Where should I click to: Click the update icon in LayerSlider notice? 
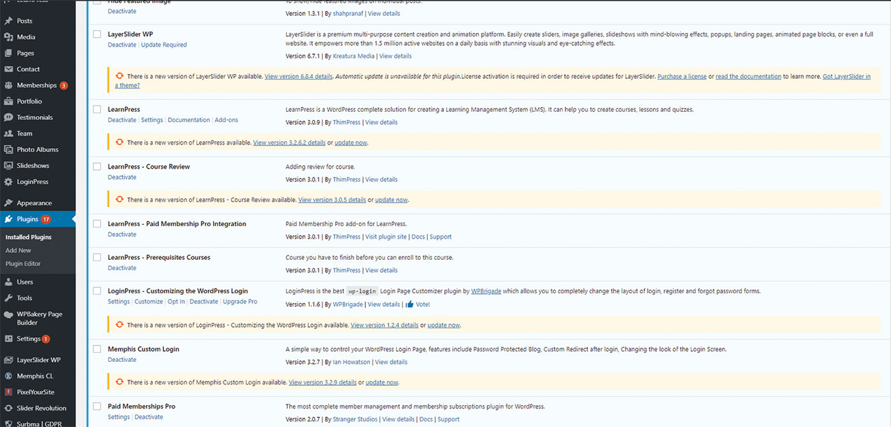(x=119, y=77)
